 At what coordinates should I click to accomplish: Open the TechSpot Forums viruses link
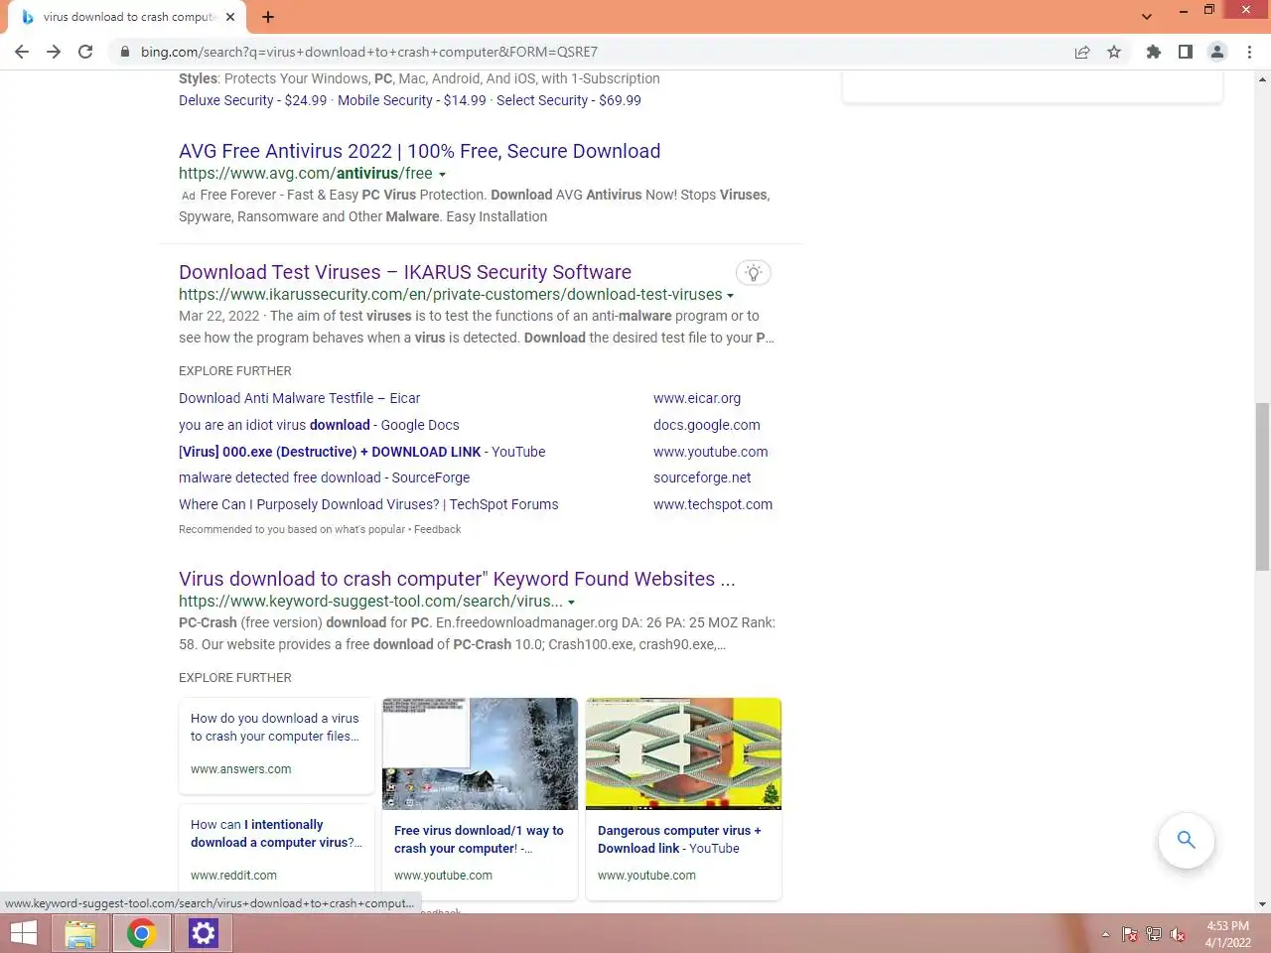[368, 504]
